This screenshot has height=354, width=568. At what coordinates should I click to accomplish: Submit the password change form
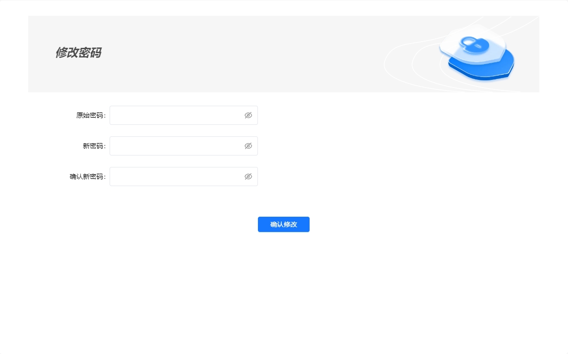[x=283, y=224]
